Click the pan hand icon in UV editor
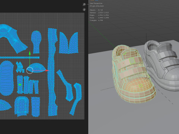Image resolution: width=179 pixels, height=134 pixels. pyautogui.click(x=84, y=9)
